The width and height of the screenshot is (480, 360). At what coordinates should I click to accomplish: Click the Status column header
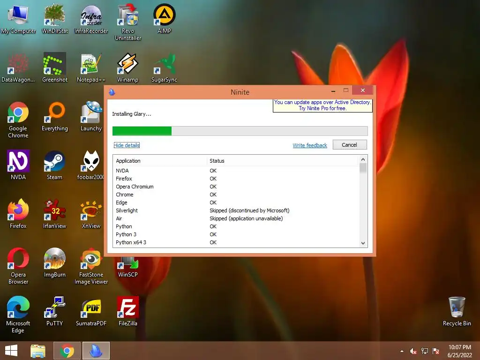[282, 161]
